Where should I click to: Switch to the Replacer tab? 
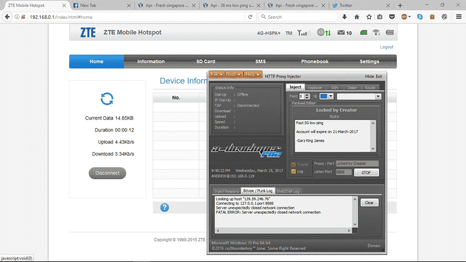[x=315, y=88]
